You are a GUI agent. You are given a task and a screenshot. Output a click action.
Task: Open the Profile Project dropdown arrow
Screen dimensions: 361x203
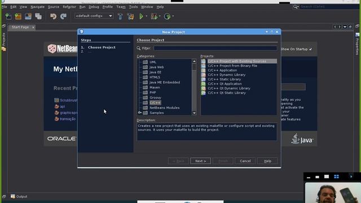click(173, 16)
